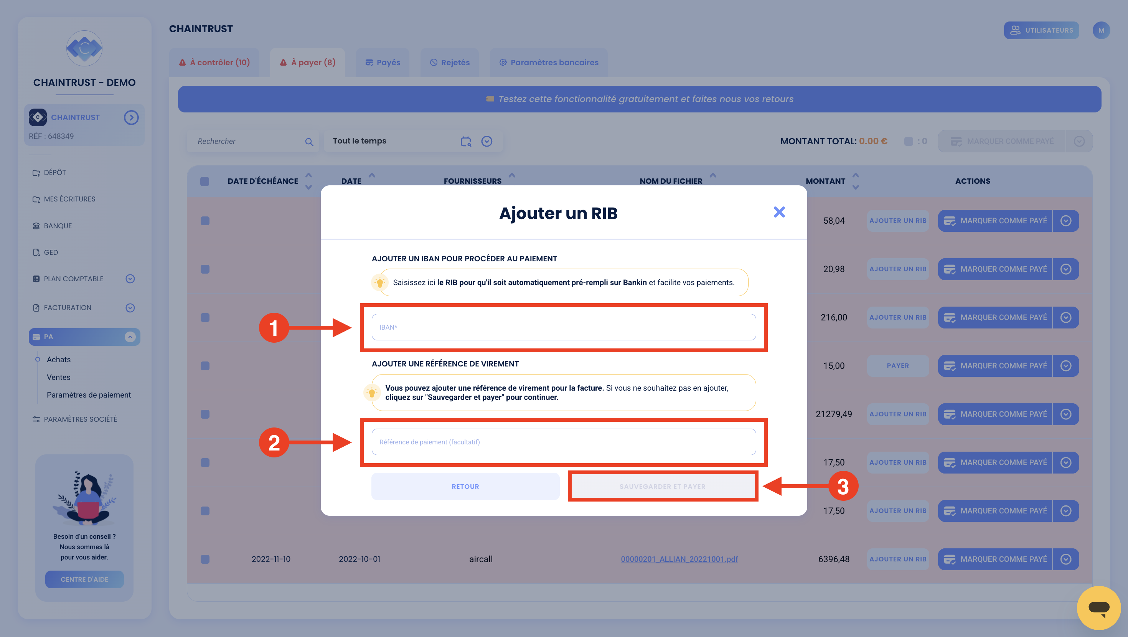Open MES ÉCRITURES in sidebar
The image size is (1128, 637).
[x=64, y=199]
